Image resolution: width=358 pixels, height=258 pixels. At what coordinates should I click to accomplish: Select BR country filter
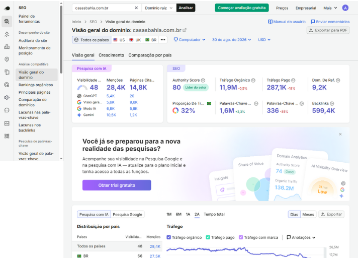151,40
